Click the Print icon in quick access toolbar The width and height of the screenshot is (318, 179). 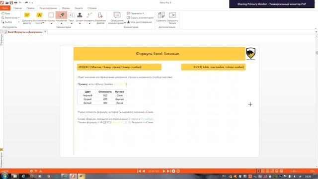click(15, 2)
